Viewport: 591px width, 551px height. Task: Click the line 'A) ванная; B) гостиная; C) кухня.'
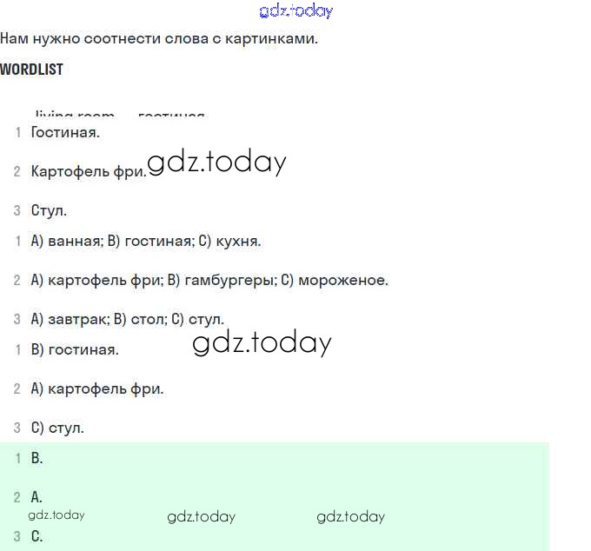145,242
